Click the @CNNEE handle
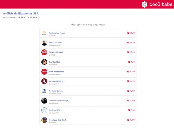The image size is (174, 128). click(52, 55)
